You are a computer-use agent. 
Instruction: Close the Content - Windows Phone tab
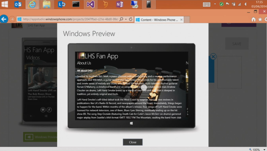(181, 20)
